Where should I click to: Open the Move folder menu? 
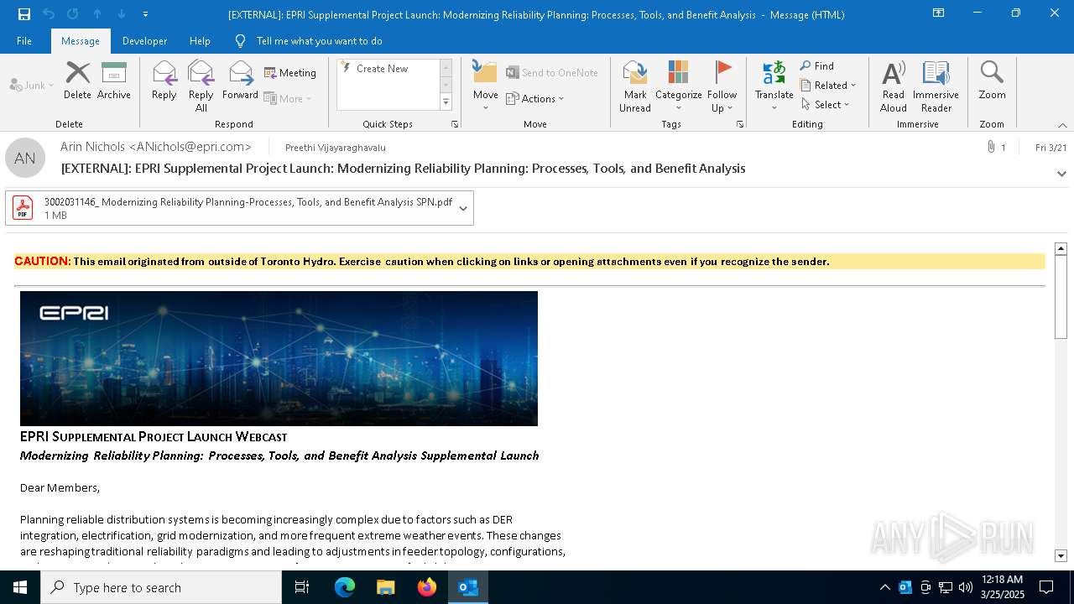click(x=485, y=86)
